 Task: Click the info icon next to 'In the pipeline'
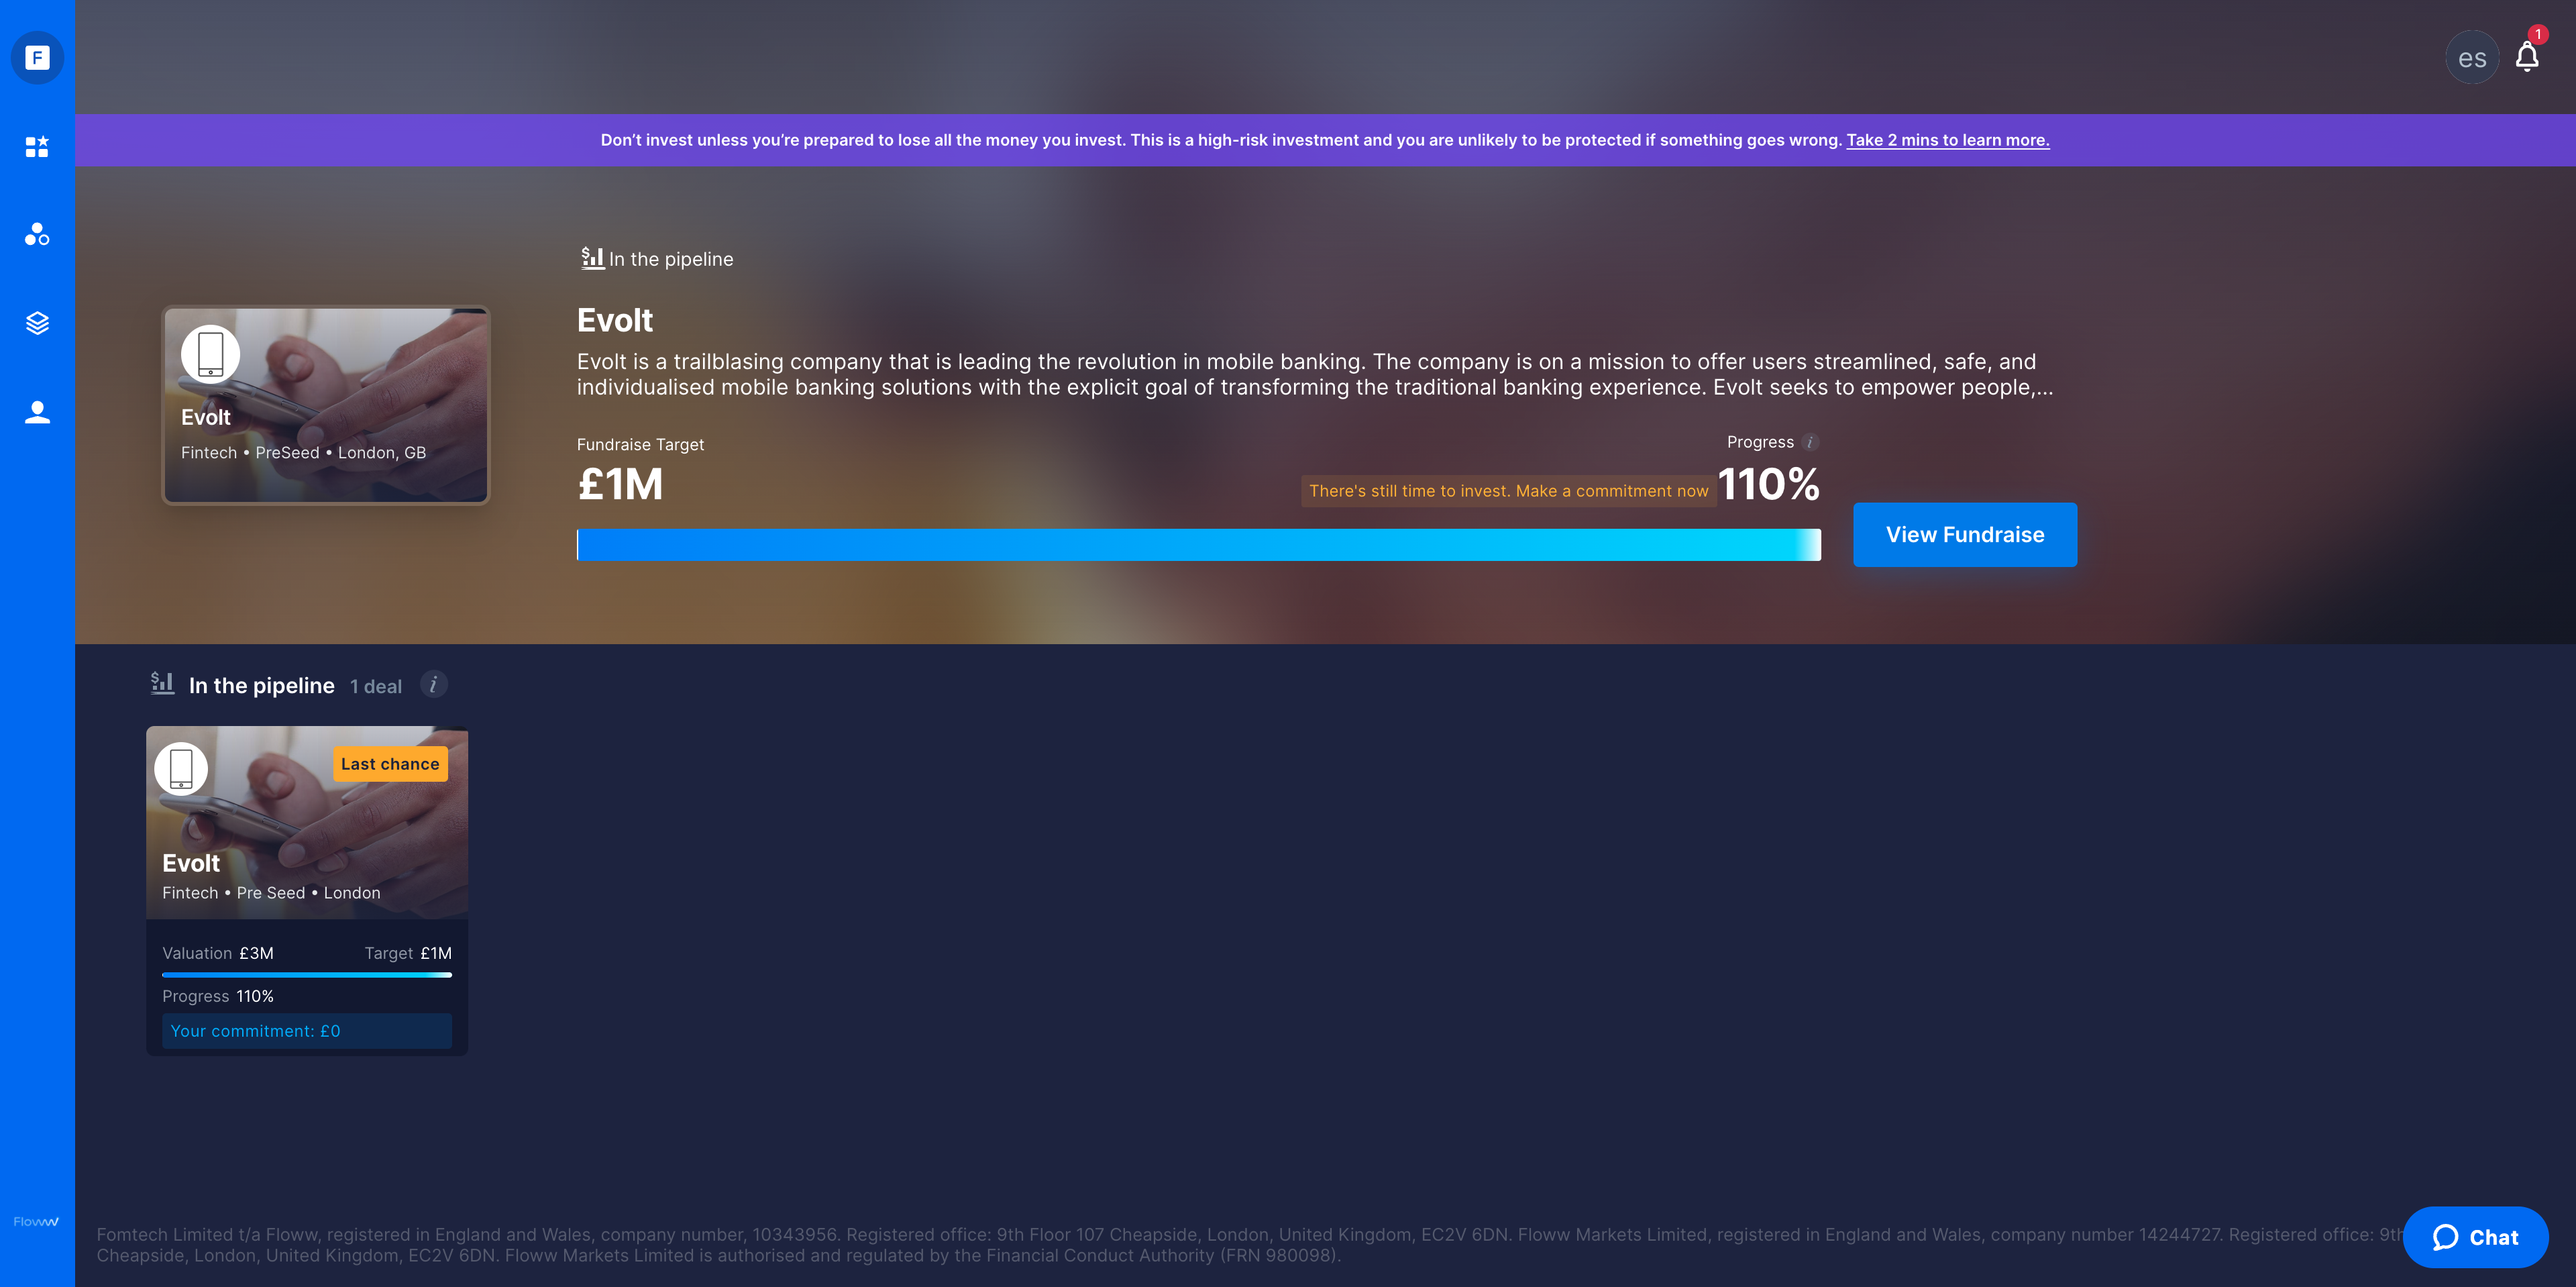coord(434,685)
